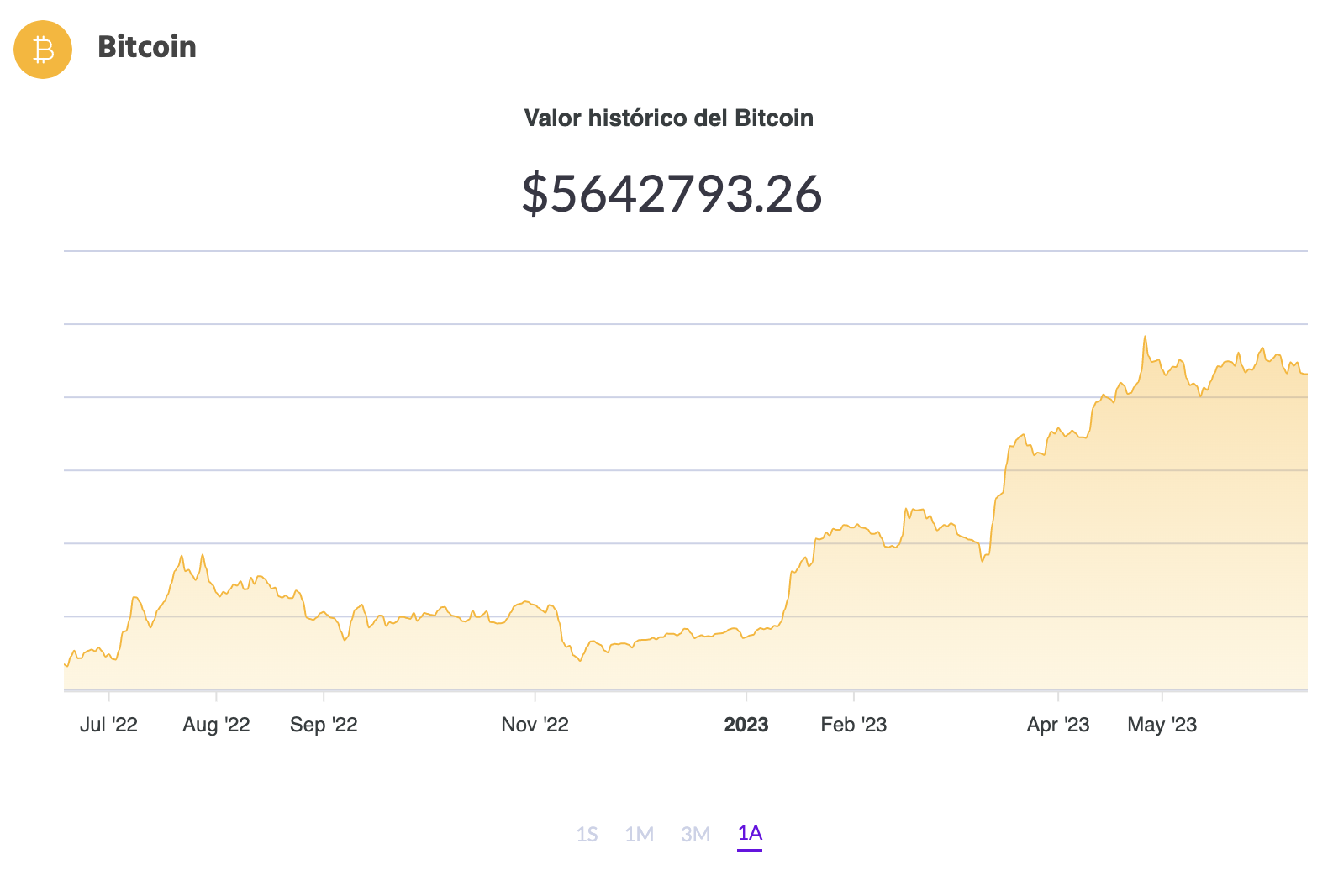
Task: Click the chart peak near May '23
Action: 1146,336
